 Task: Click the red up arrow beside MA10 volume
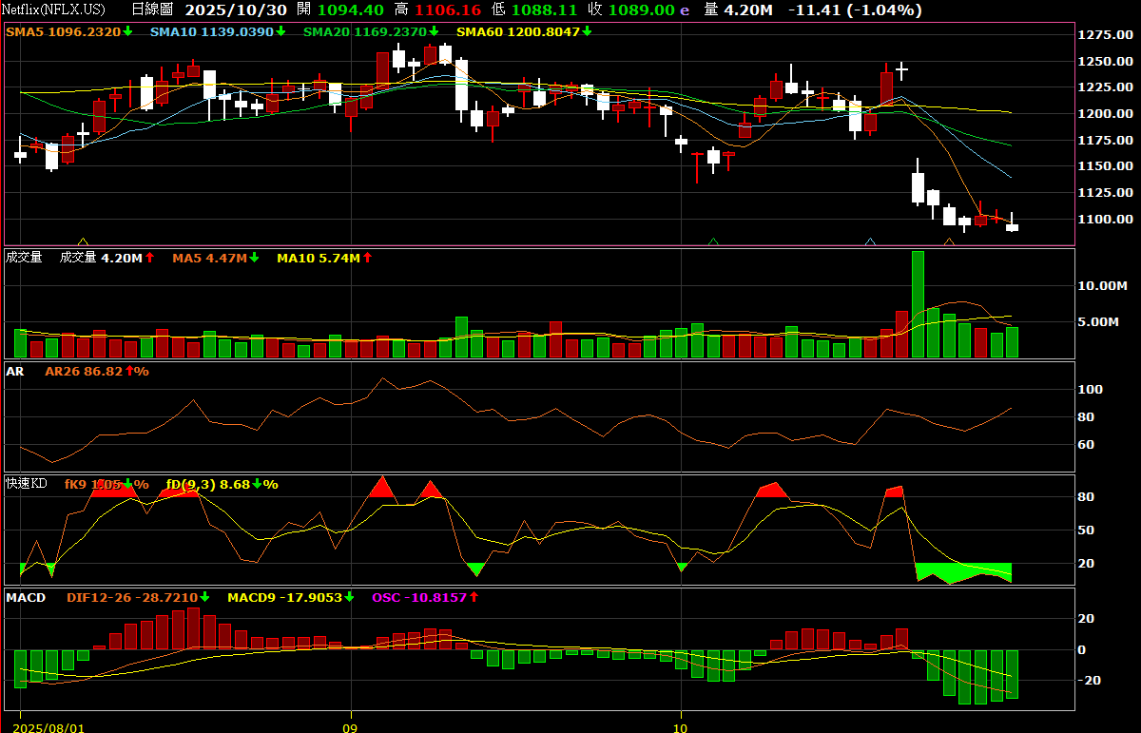[x=367, y=258]
